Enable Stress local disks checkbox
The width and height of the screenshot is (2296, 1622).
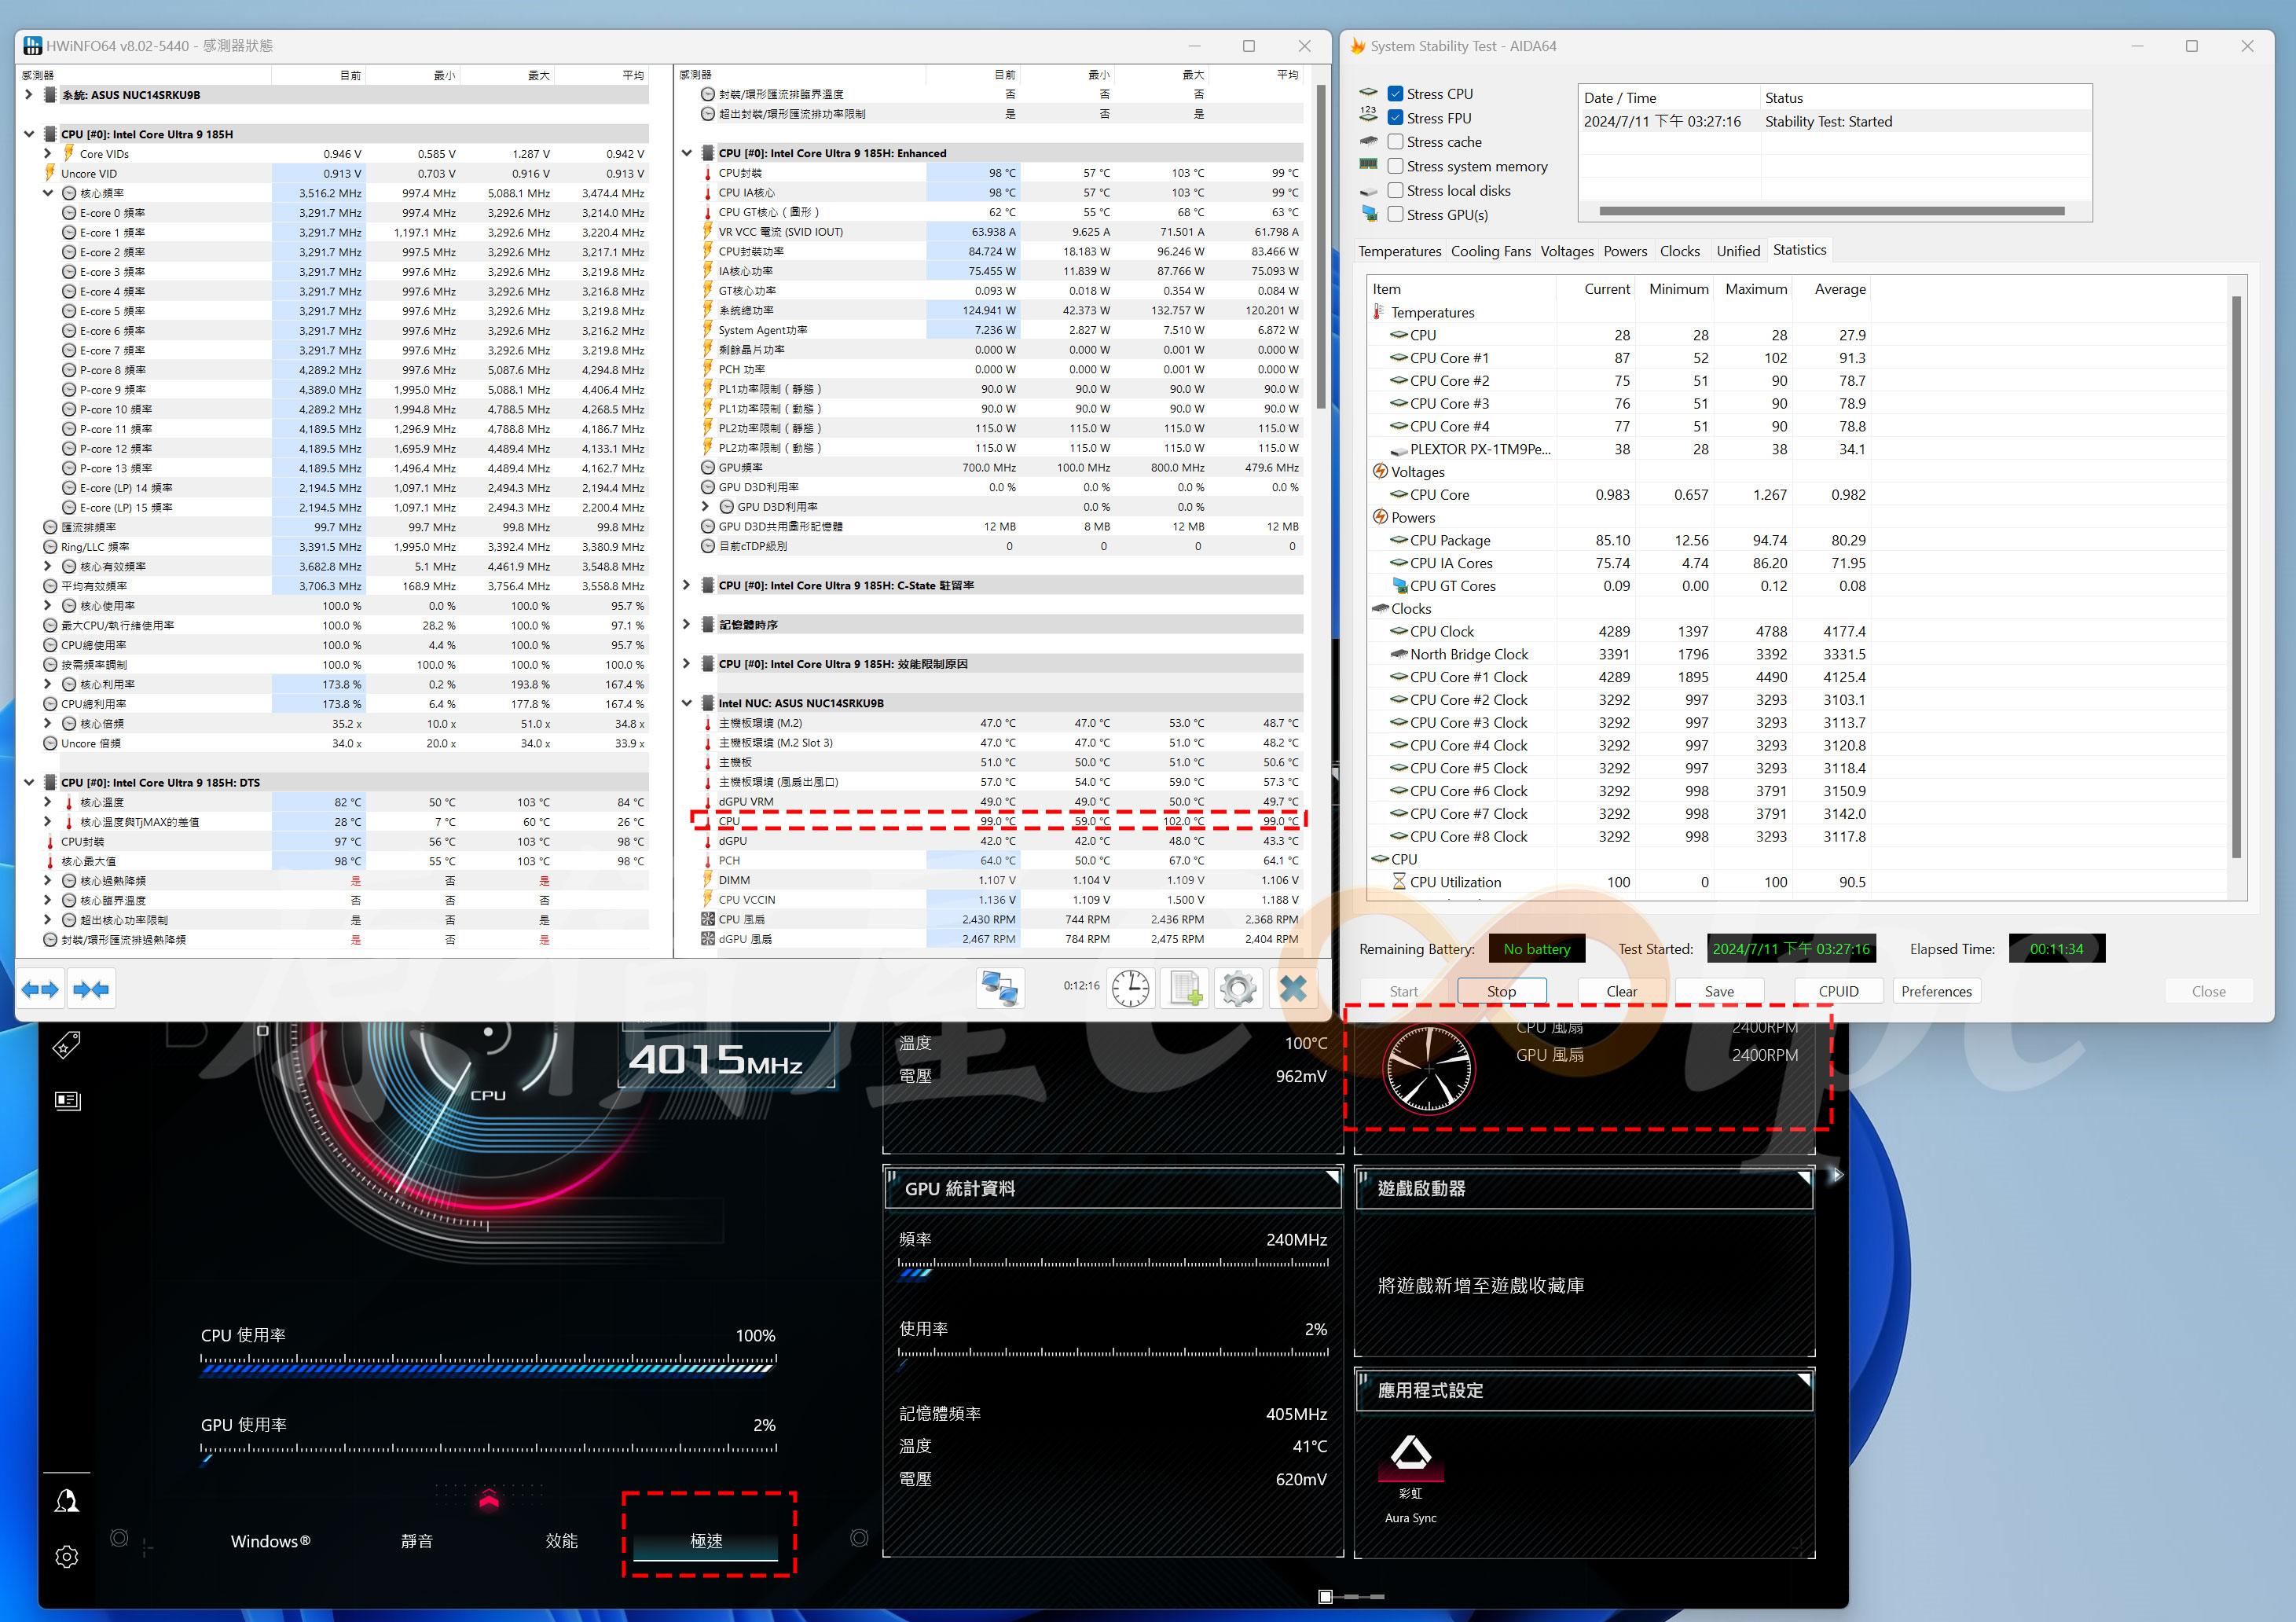[x=1395, y=190]
